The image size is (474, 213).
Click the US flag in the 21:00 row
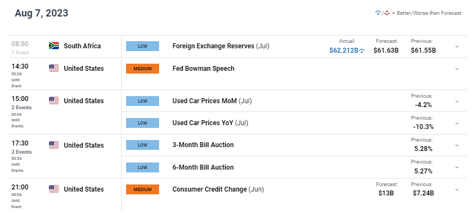point(54,189)
